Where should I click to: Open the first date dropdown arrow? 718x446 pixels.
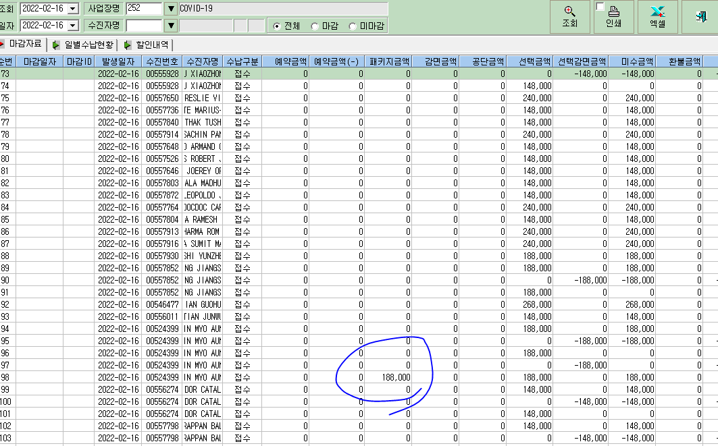coord(73,9)
